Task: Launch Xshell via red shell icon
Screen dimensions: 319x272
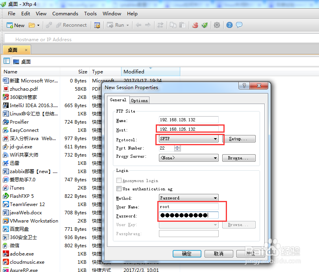Action: 195,25
